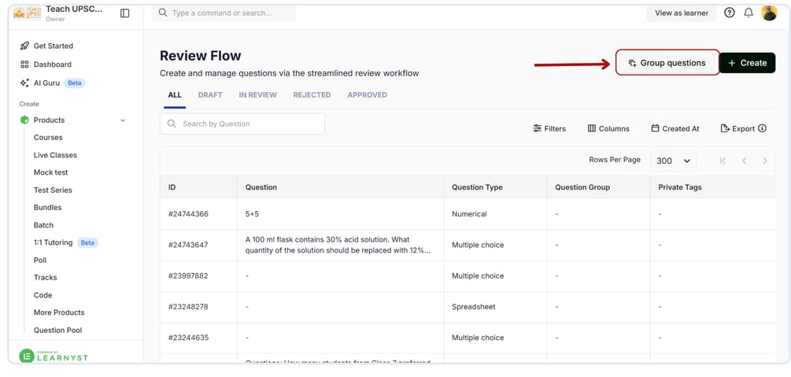Click question ID #24744366
791x377 pixels.
coord(188,214)
